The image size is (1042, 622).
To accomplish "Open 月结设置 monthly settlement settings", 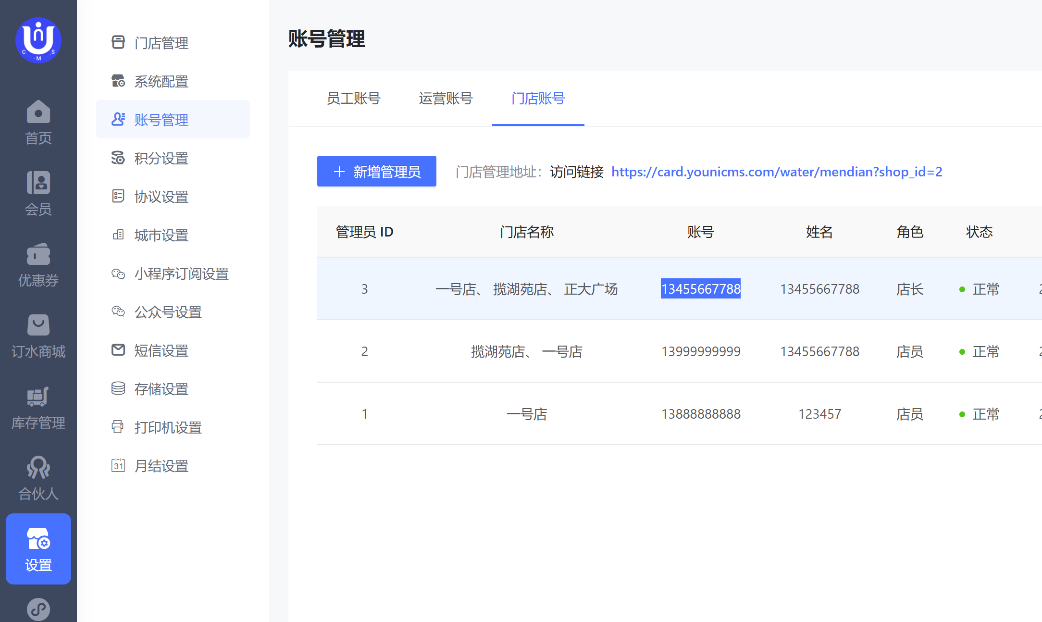I will click(x=161, y=466).
